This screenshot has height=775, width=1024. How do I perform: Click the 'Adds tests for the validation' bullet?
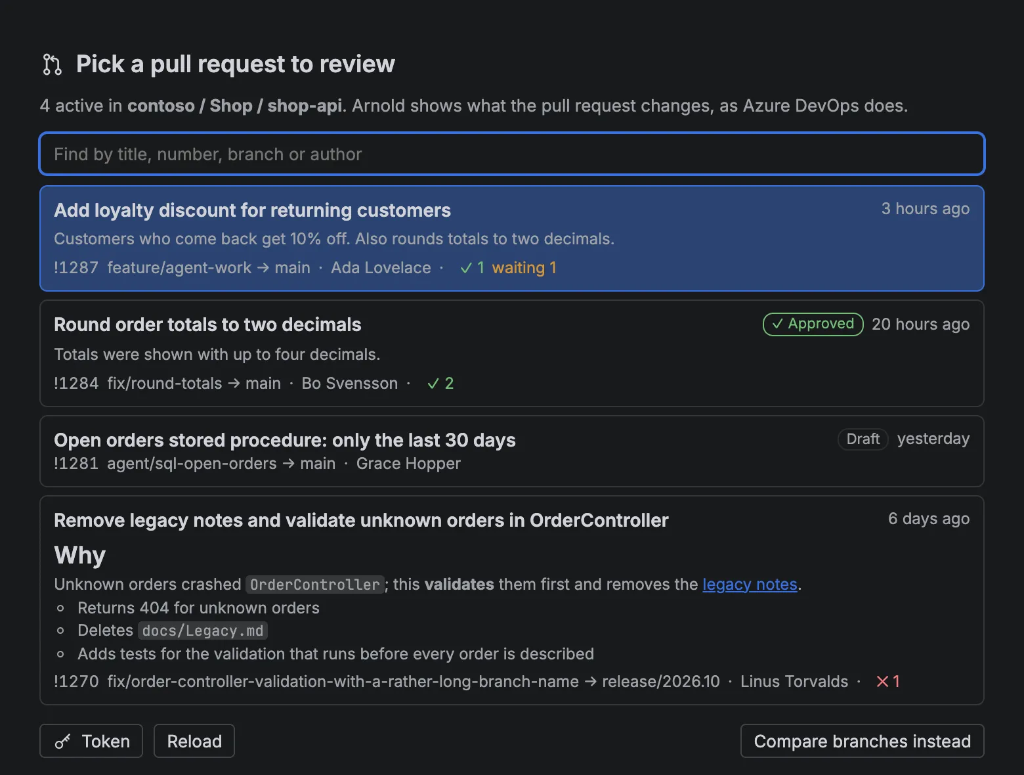click(x=335, y=654)
